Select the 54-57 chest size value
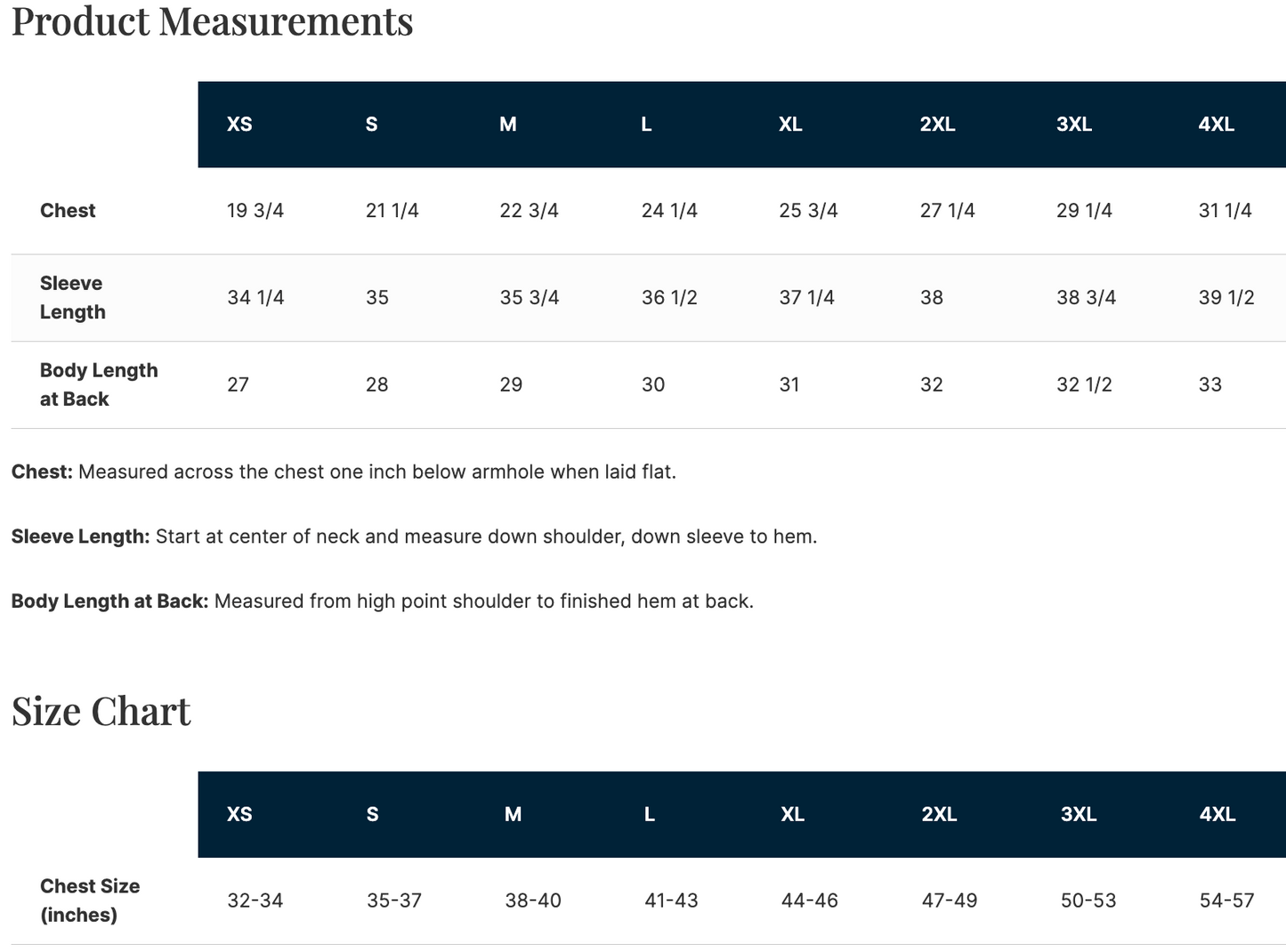Viewport: 1286px width, 952px height. [1226, 900]
